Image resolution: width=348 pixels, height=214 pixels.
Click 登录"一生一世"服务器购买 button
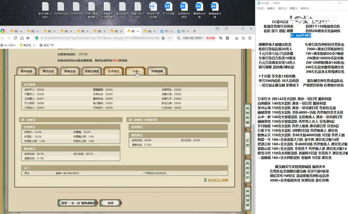pyautogui.click(x=77, y=203)
